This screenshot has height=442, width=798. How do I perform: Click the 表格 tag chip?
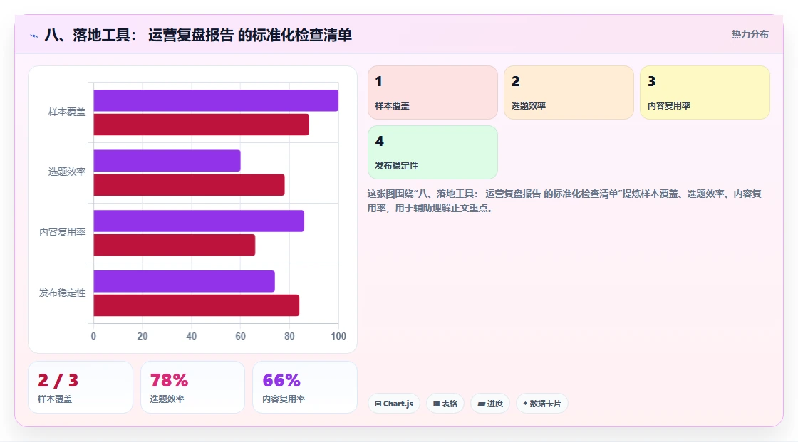(x=445, y=404)
